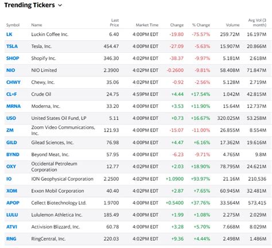Click the ZM ticker symbol link
272x248 pixels.
coord(10,130)
